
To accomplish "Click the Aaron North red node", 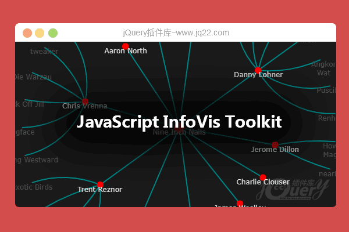I will pos(125,46).
